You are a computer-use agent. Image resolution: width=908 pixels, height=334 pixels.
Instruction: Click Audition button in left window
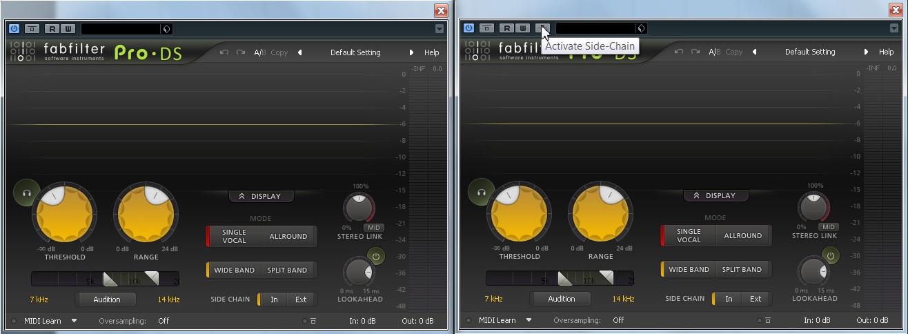click(106, 299)
